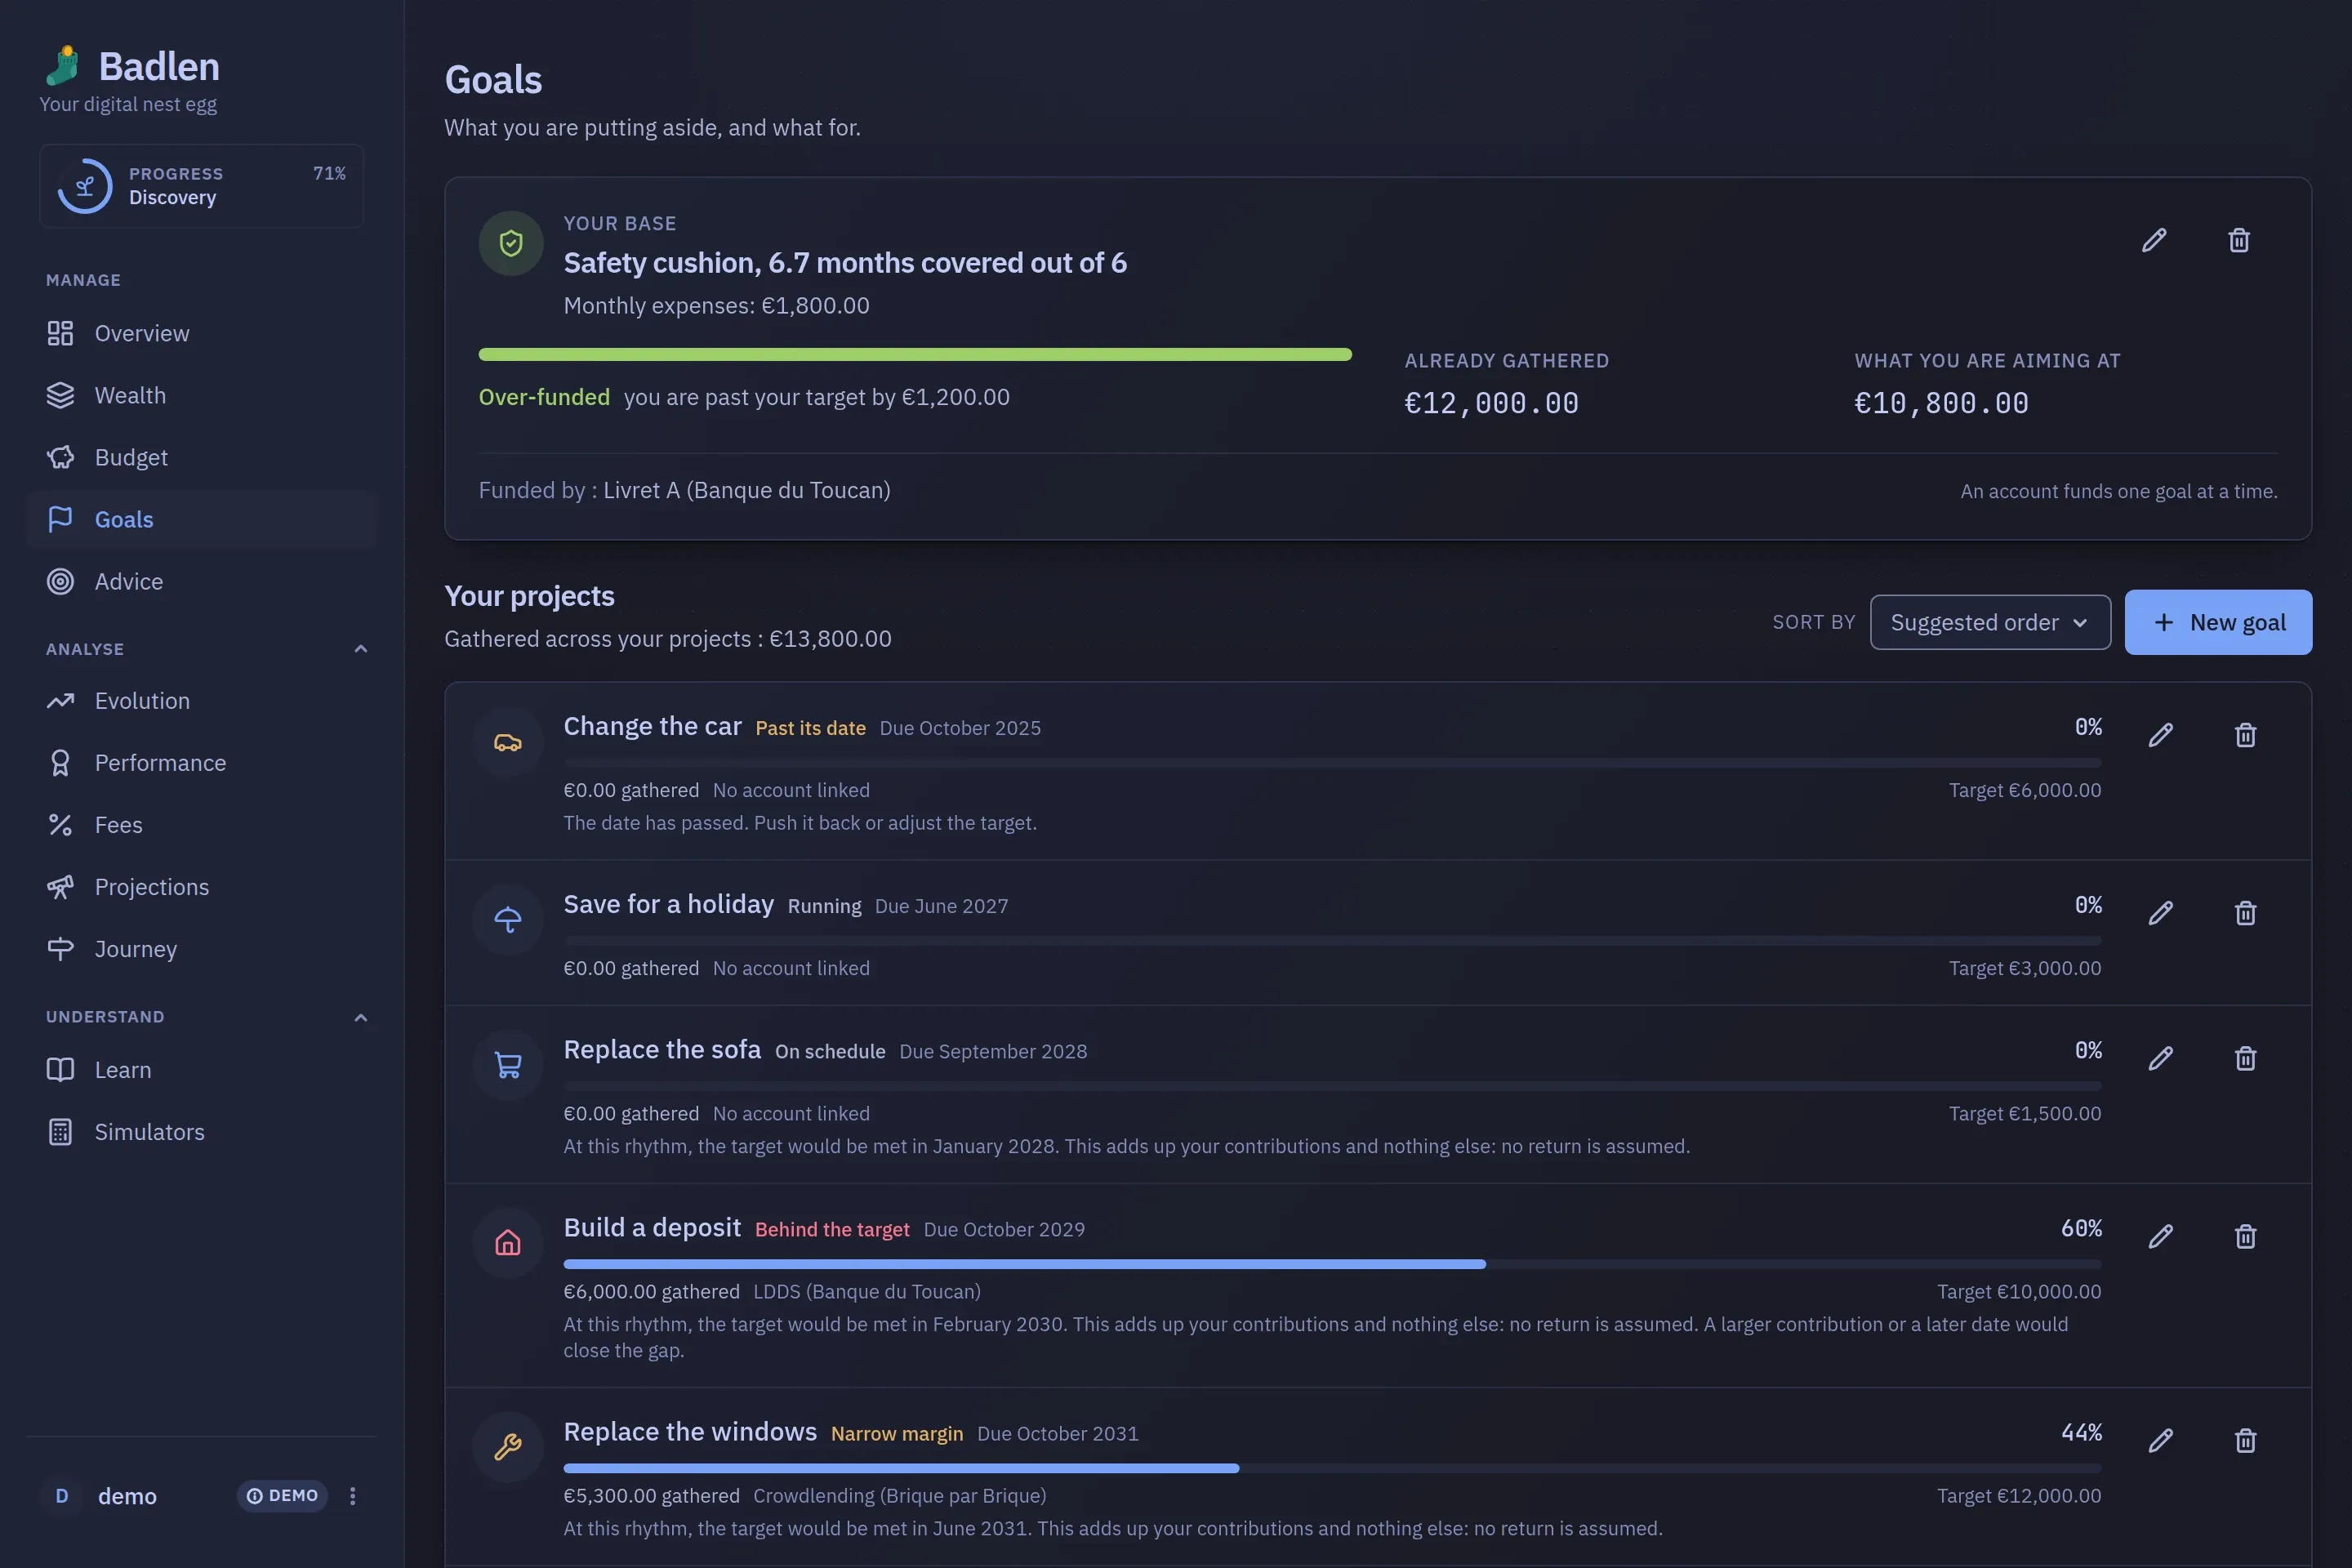Click the shield icon on Your Base card
2352x1568 pixels.
[511, 243]
